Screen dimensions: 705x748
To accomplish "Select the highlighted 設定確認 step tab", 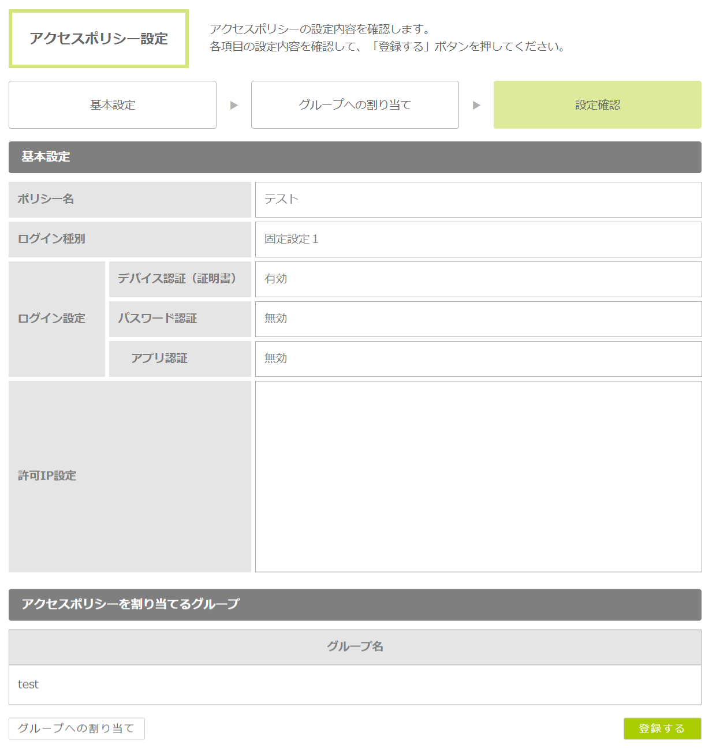I will [x=597, y=105].
